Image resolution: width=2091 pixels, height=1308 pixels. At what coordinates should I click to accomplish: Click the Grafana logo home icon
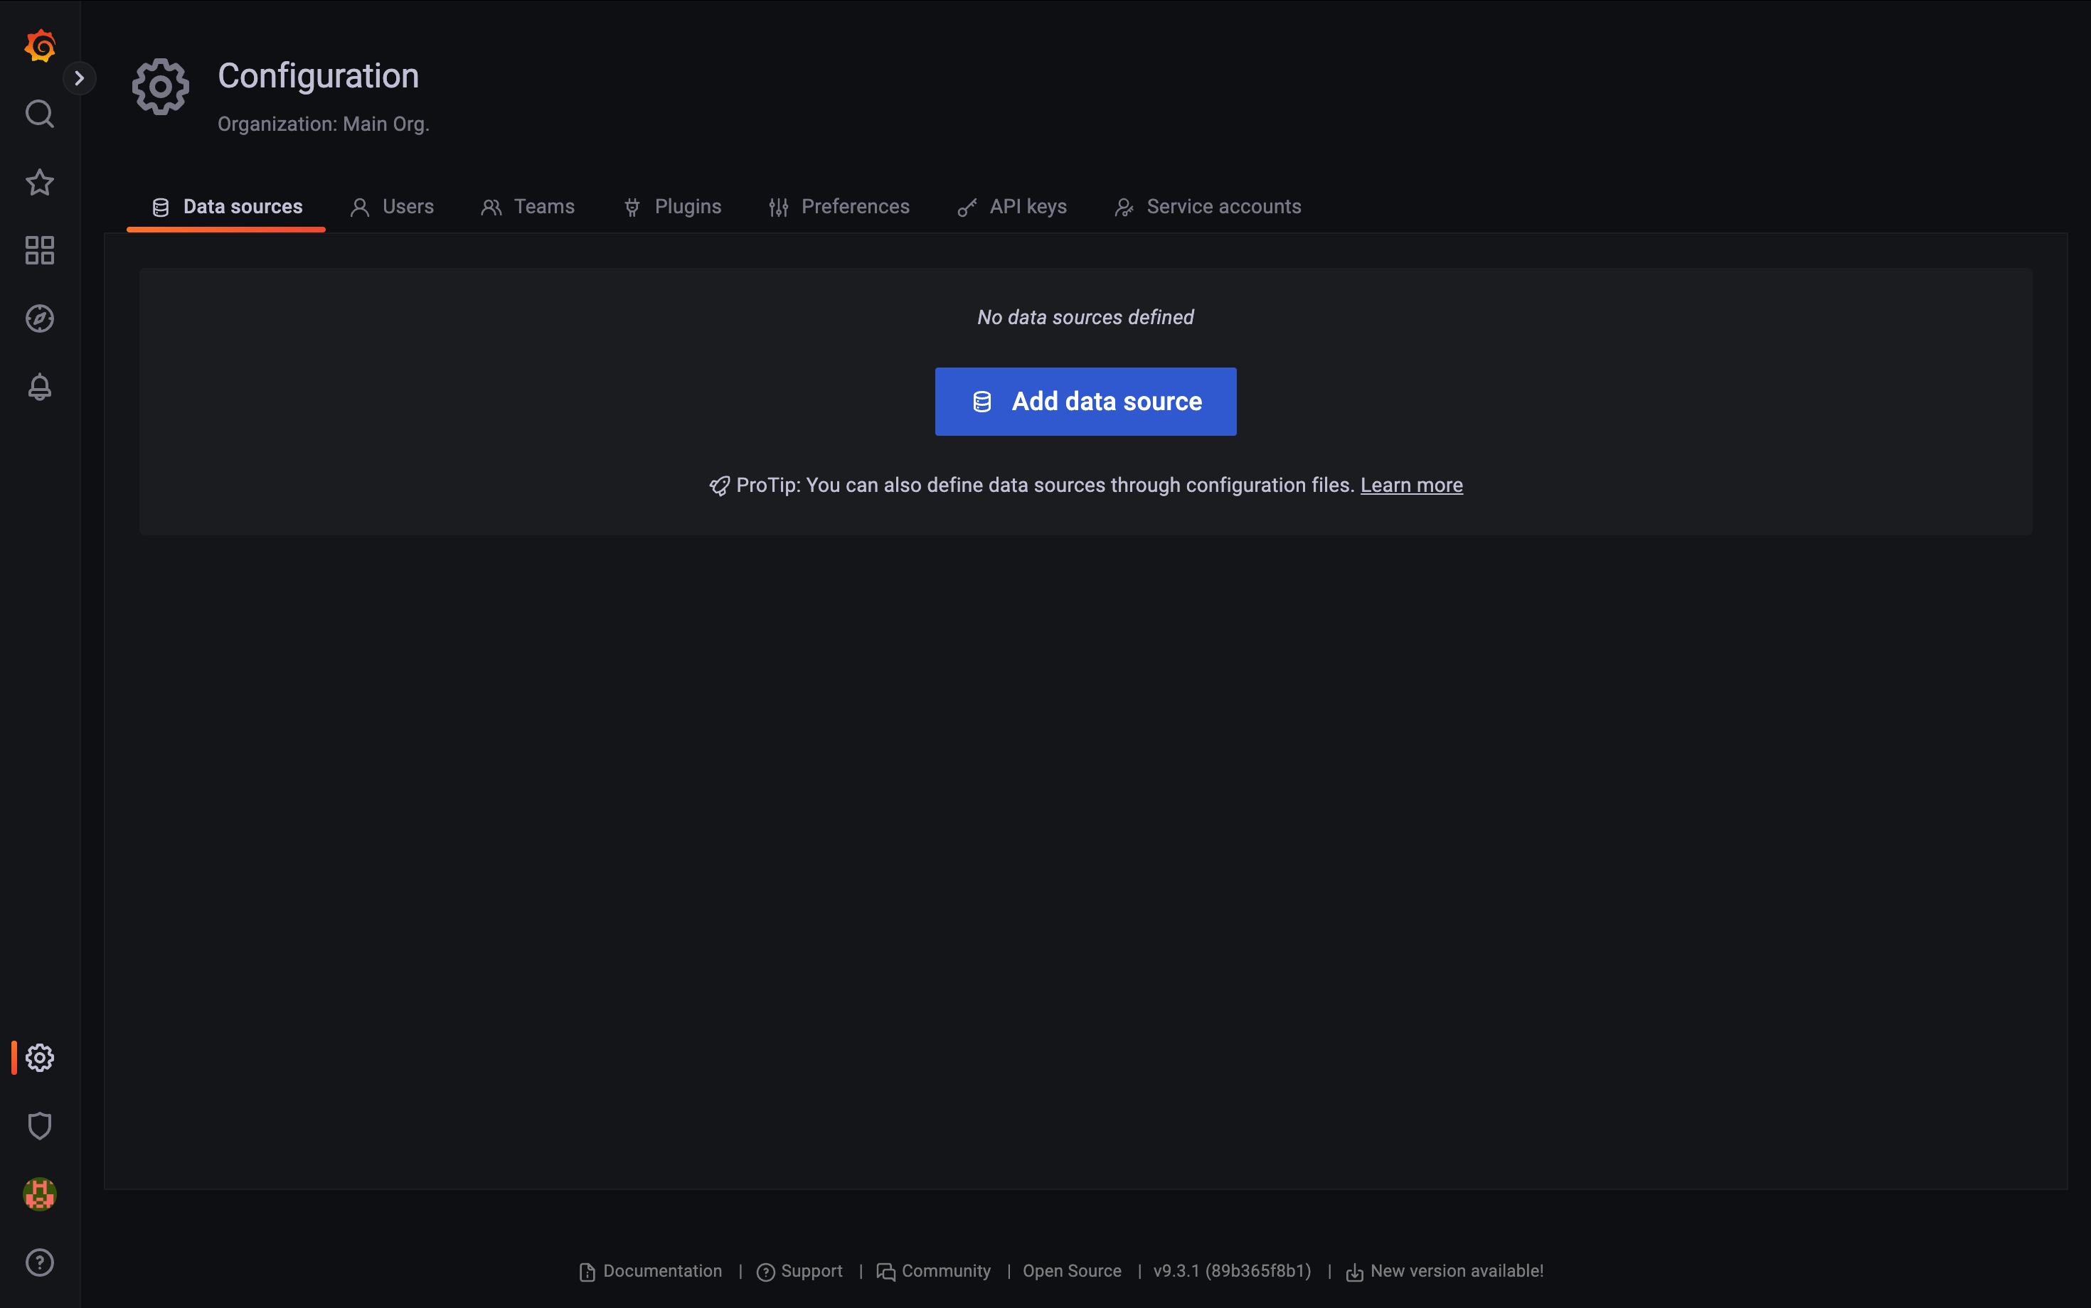coord(40,45)
